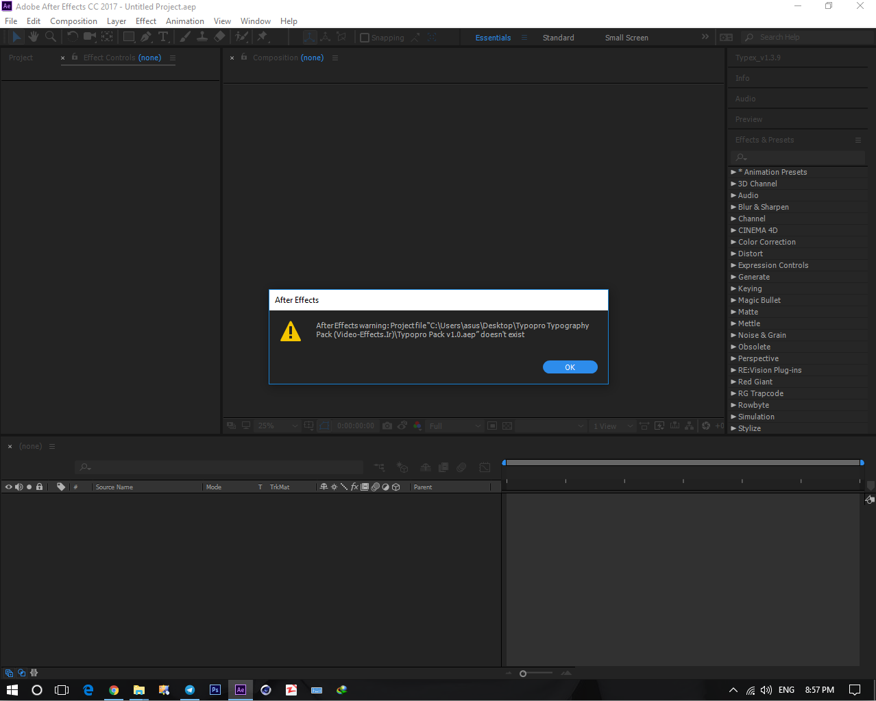Click the Effects & Presets search field
This screenshot has height=701, width=876.
coord(799,158)
